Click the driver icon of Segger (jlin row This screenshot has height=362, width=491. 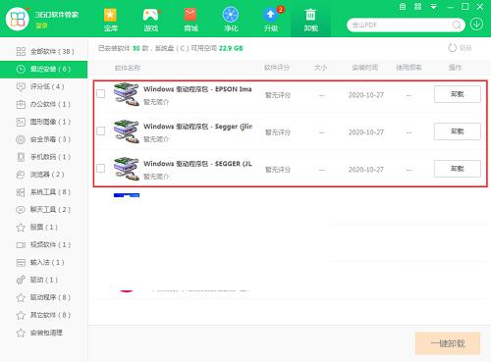tap(126, 131)
